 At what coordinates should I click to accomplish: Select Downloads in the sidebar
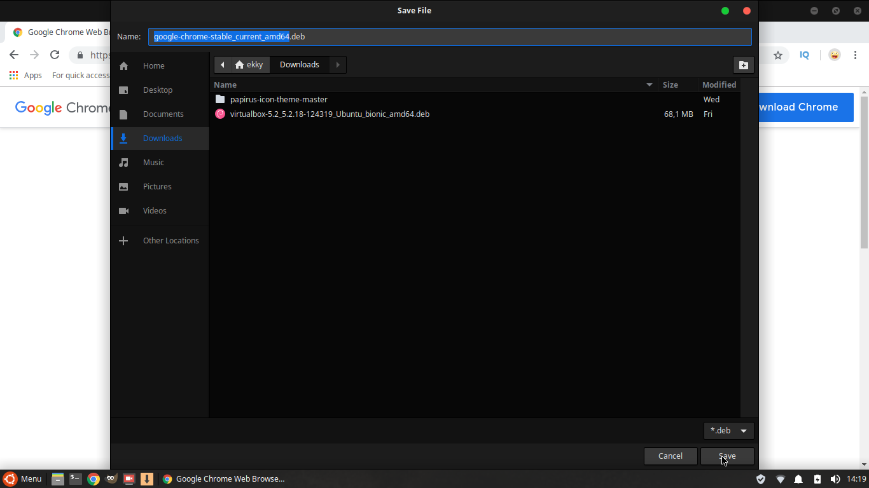160,139
